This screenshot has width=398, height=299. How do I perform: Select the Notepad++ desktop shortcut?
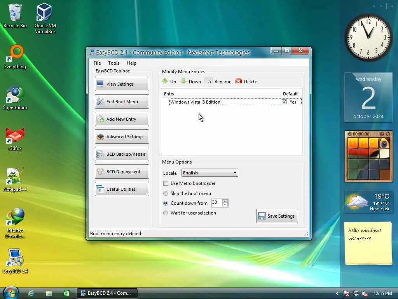(x=15, y=179)
